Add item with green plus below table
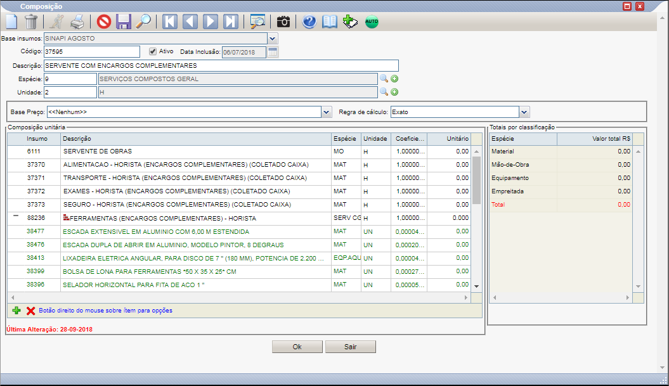This screenshot has height=386, width=669. 16,311
